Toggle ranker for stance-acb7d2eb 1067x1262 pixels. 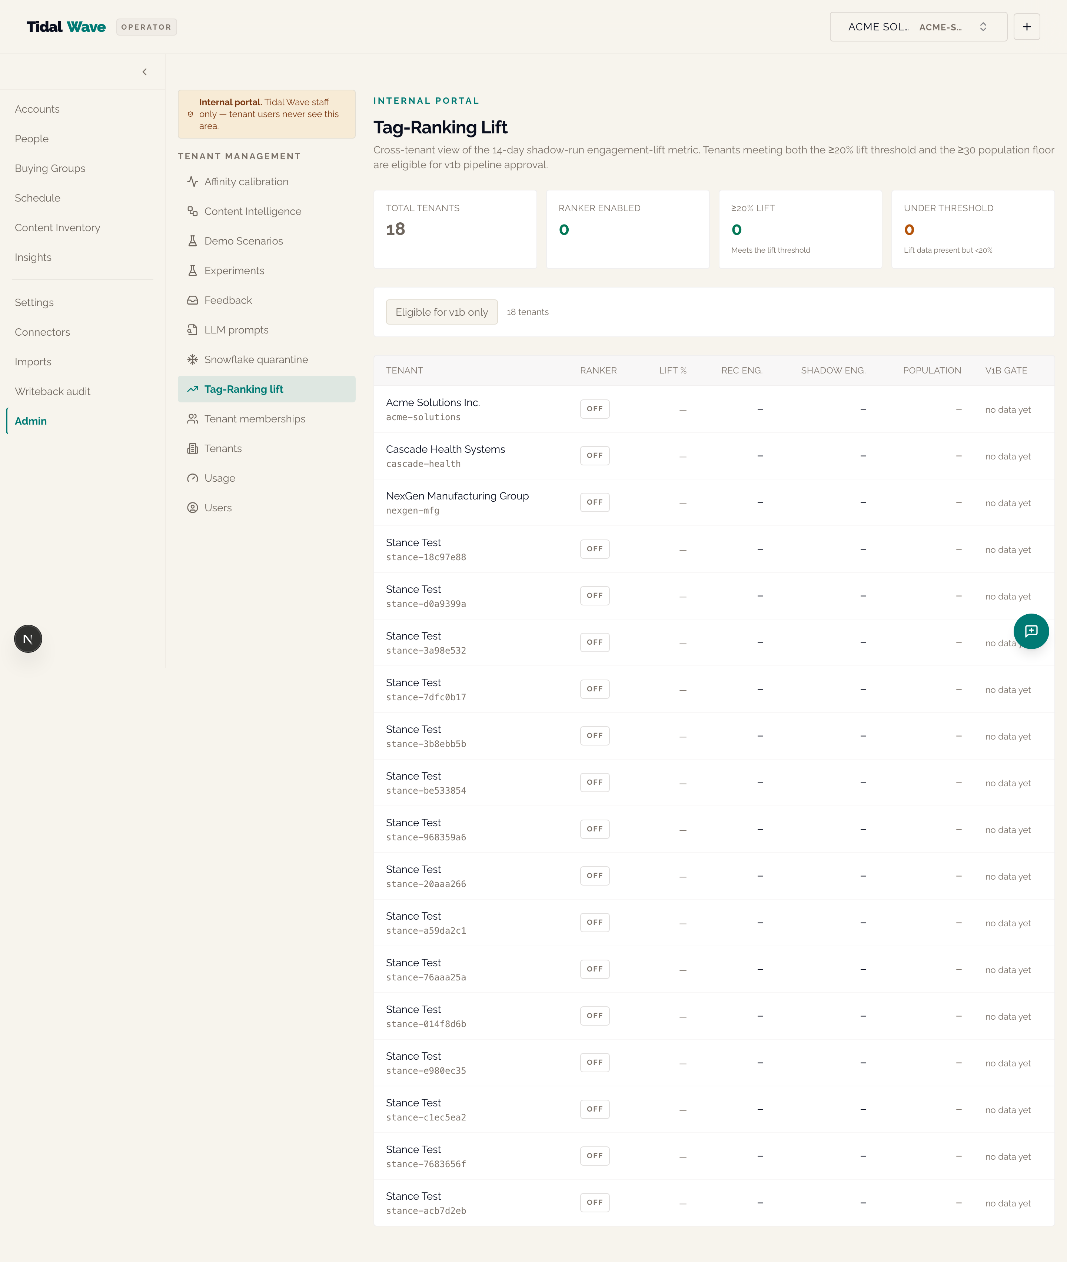click(x=594, y=1202)
